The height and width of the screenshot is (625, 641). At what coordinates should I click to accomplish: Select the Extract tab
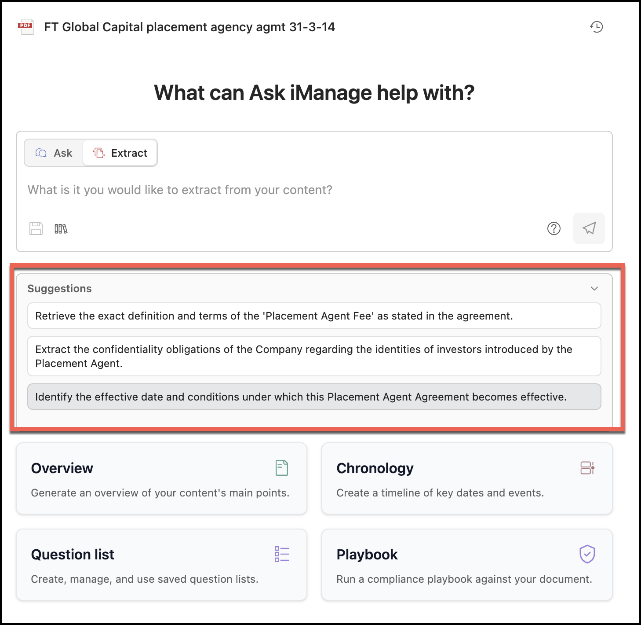click(120, 153)
